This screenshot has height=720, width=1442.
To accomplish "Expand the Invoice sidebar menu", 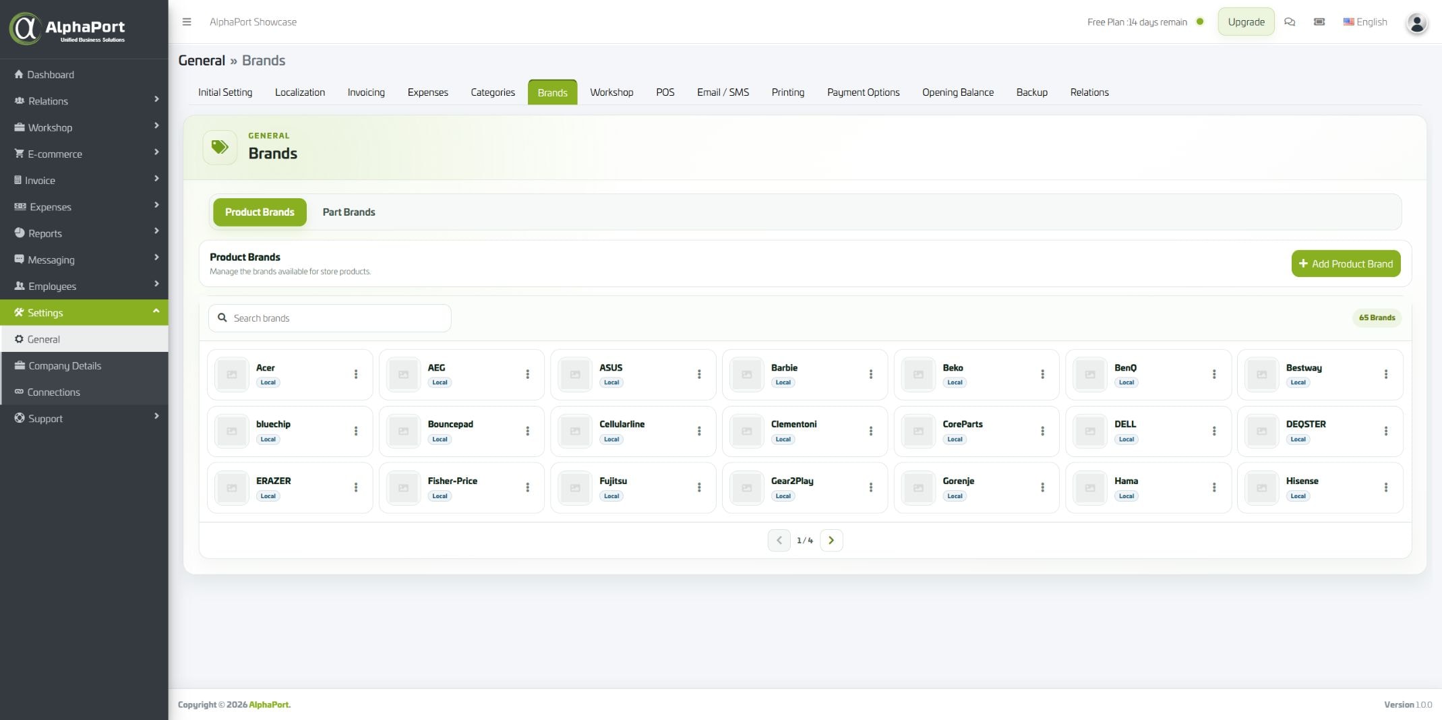I will [x=84, y=180].
